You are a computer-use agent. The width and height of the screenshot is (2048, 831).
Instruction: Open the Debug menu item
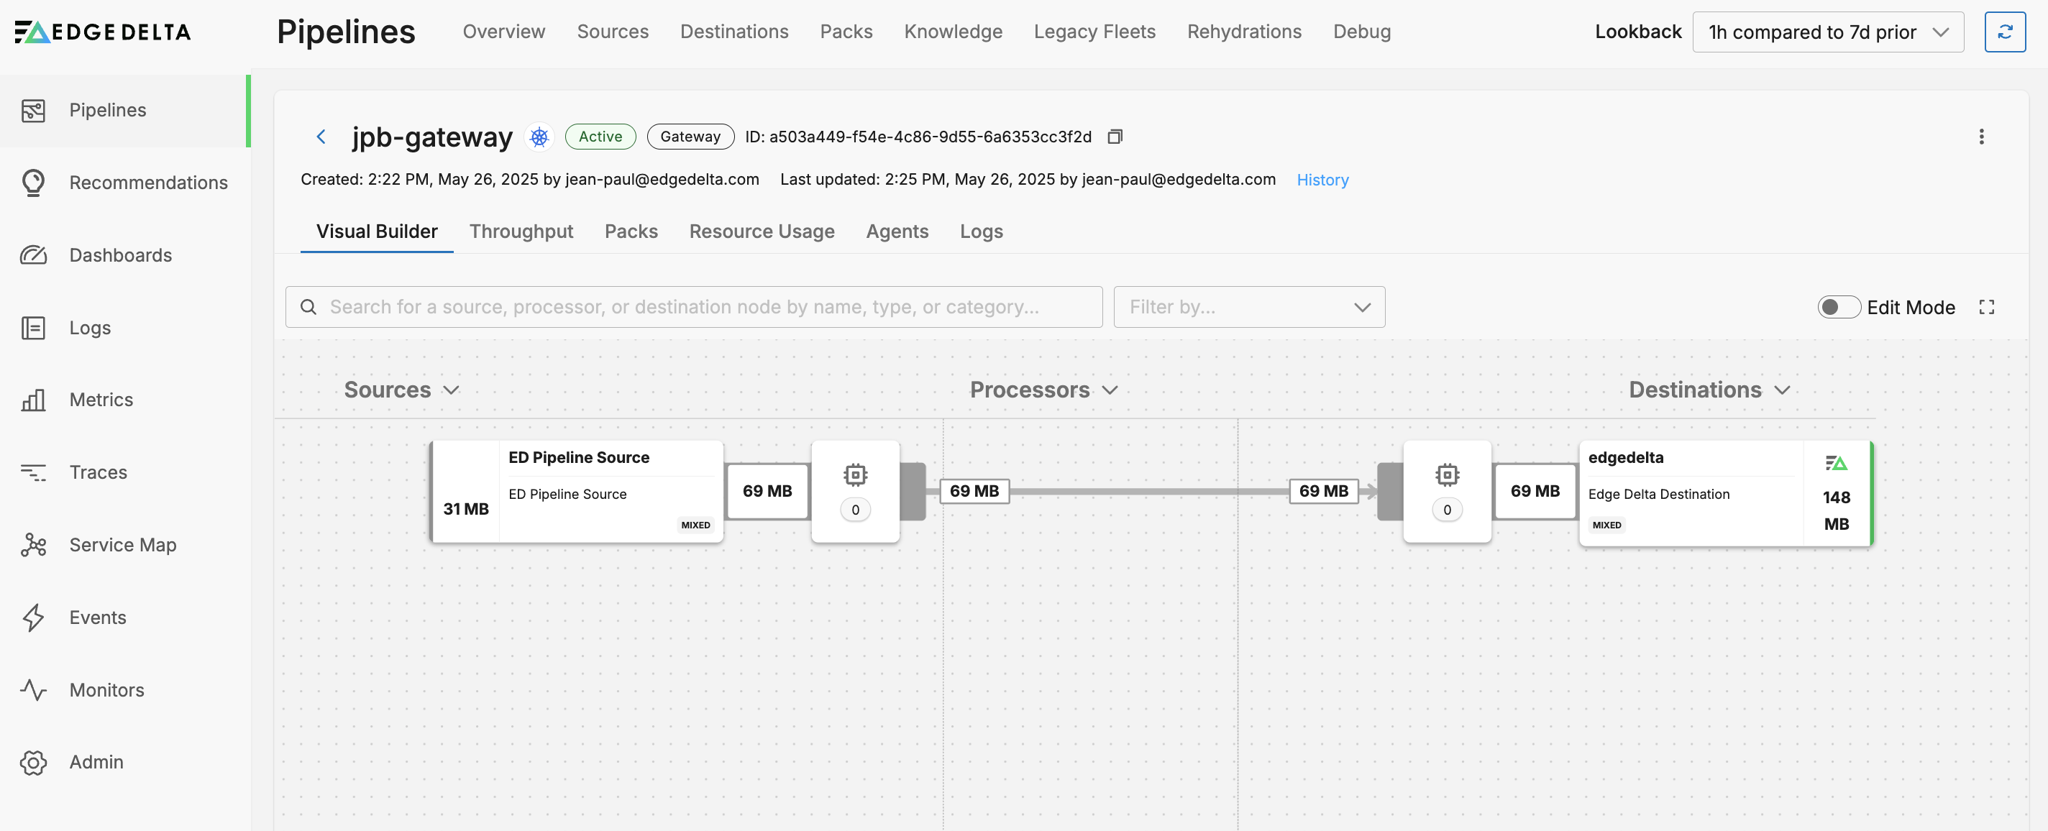coord(1362,32)
